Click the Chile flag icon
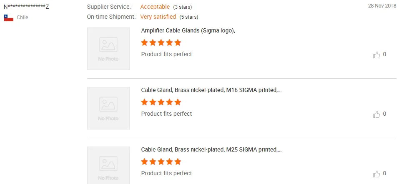Screen dimensions: 399x184 pos(9,18)
